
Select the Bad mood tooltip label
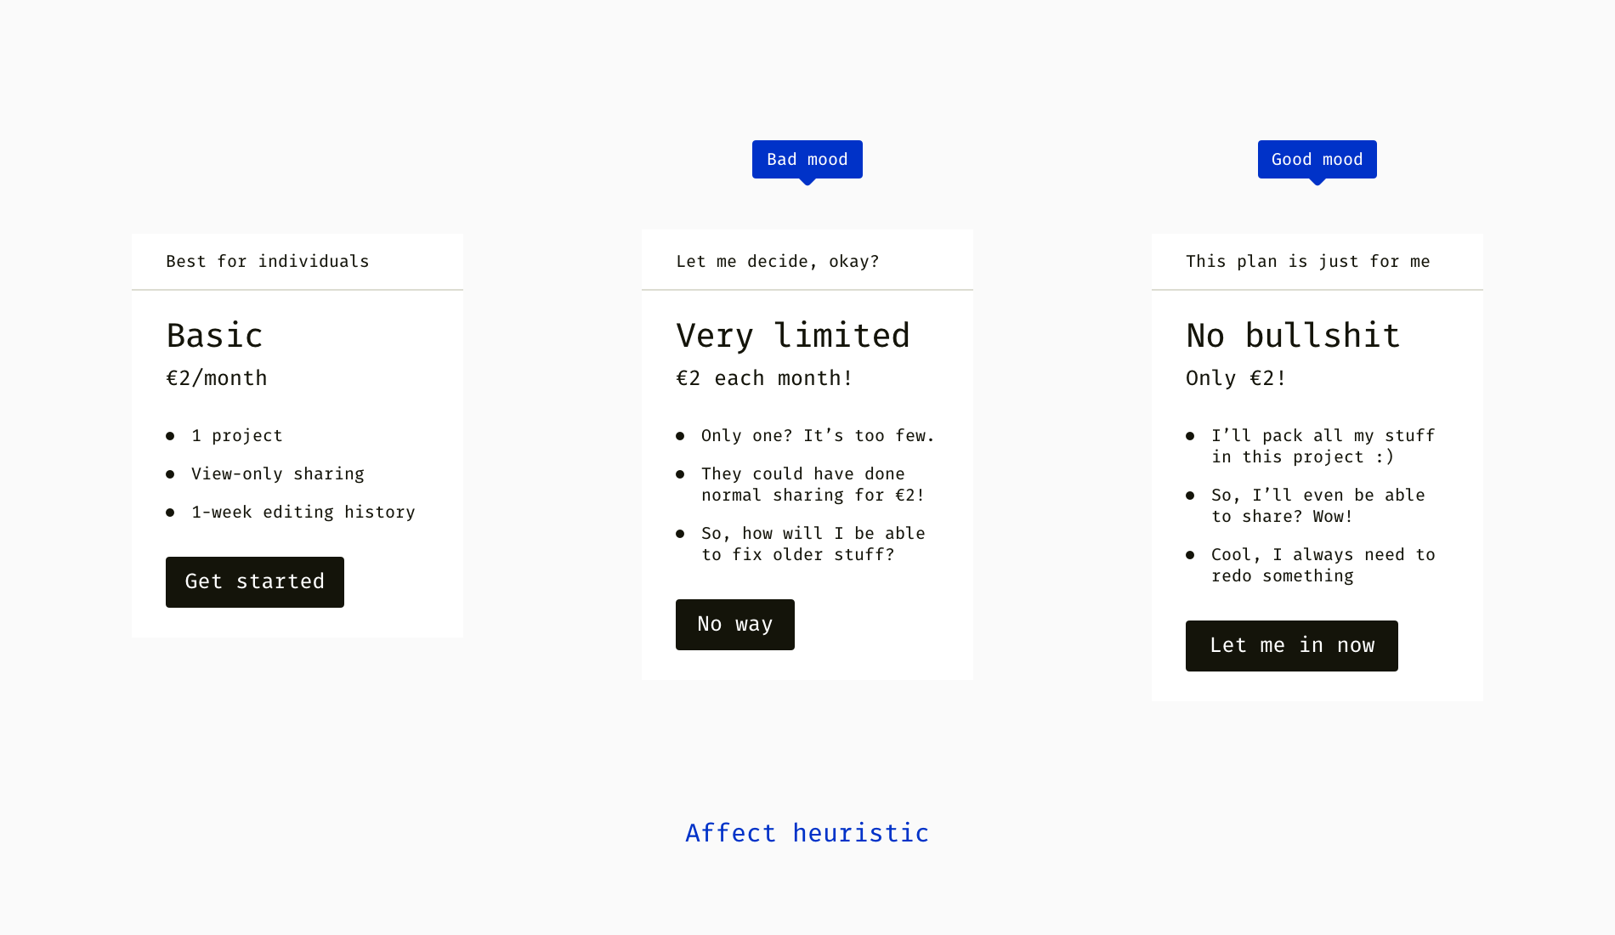(807, 160)
